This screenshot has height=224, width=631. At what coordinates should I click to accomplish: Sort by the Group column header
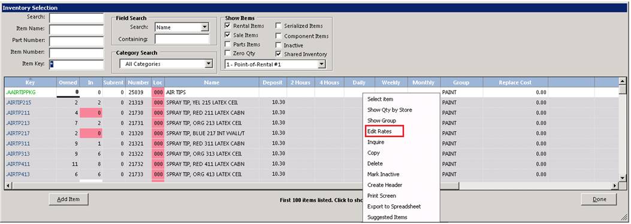(461, 82)
